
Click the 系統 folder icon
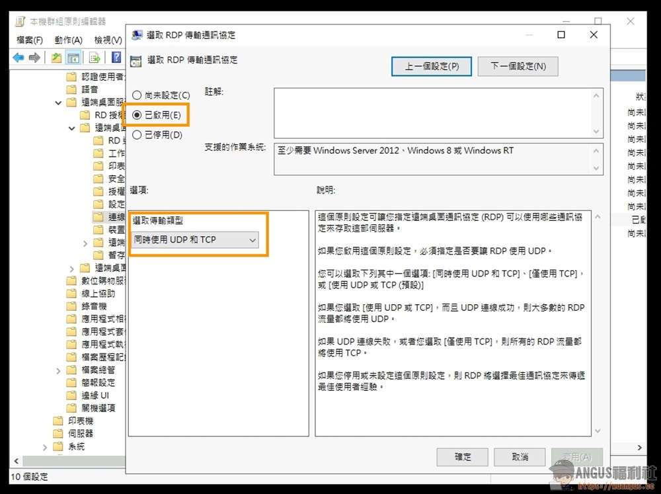58,446
